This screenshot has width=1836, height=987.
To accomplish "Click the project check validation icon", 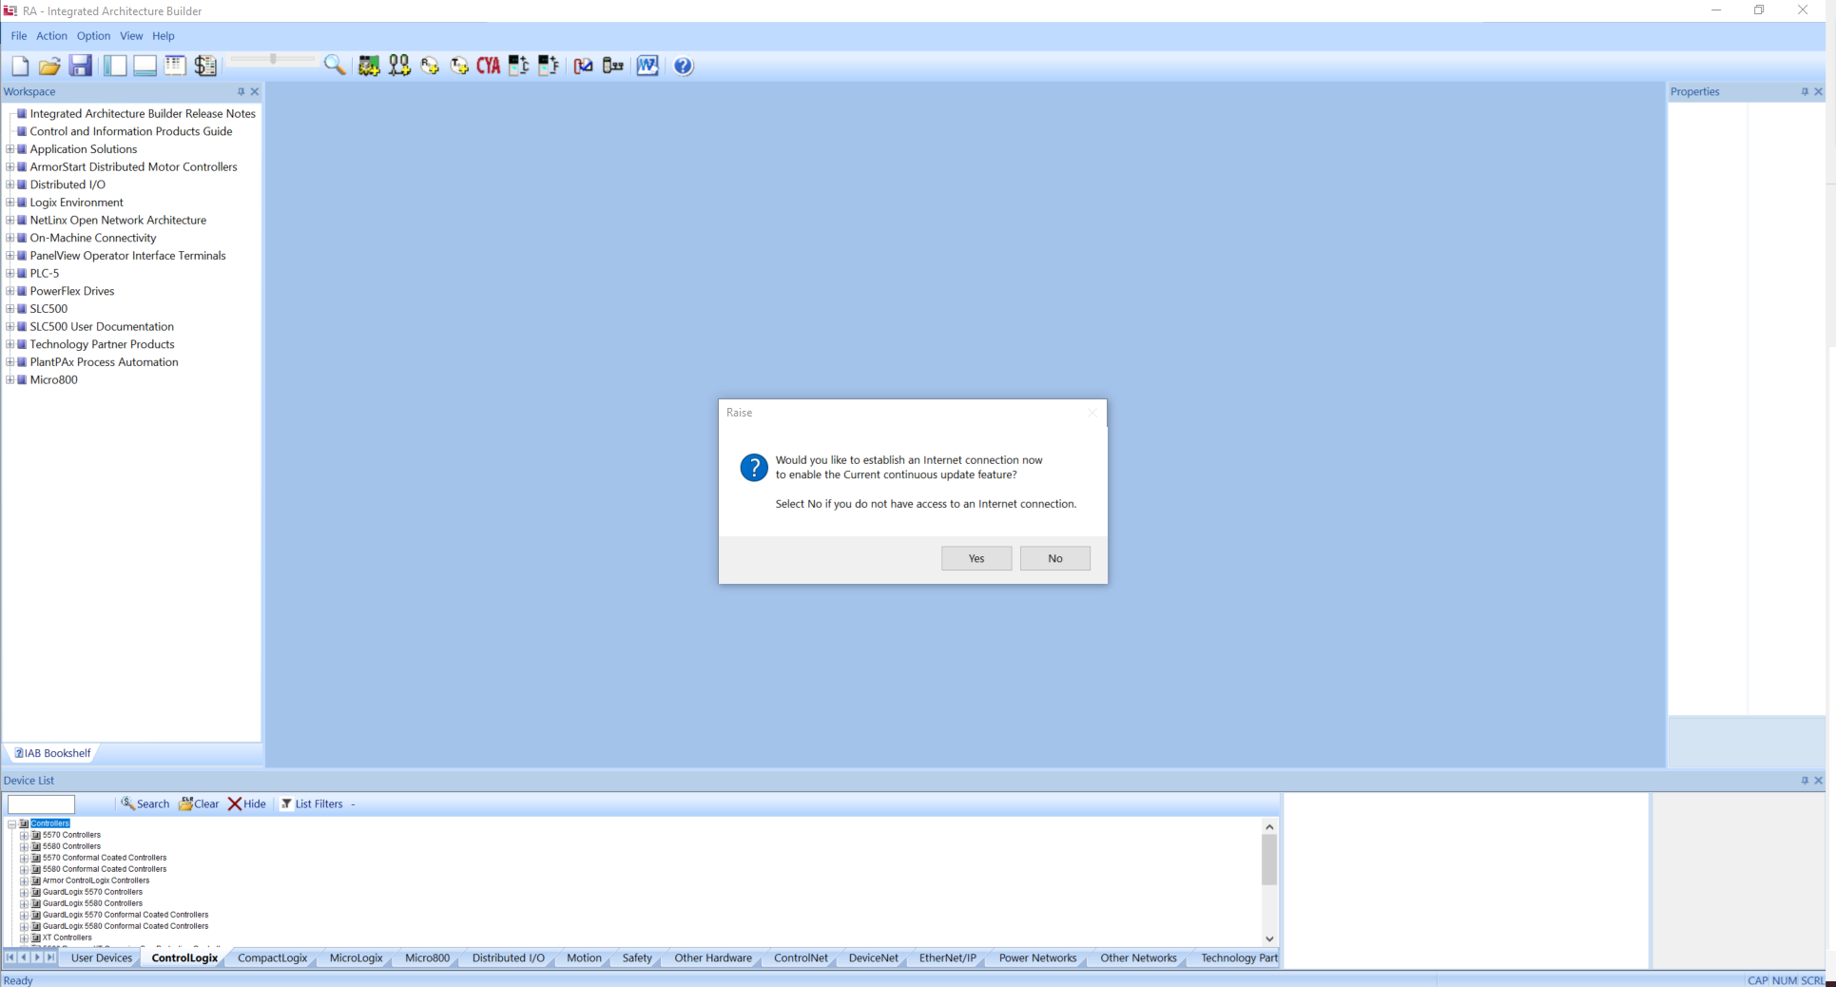I will [584, 66].
